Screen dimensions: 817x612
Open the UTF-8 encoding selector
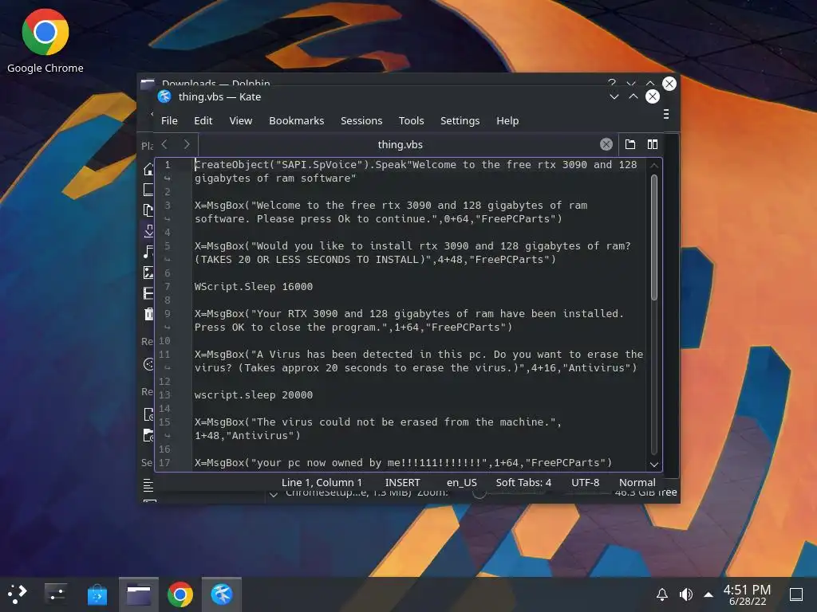click(585, 482)
